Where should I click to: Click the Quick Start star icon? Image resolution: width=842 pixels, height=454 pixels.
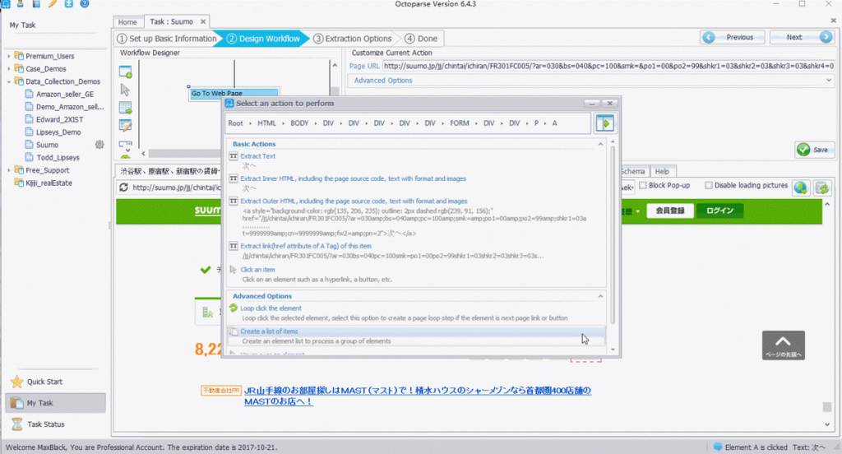(17, 382)
